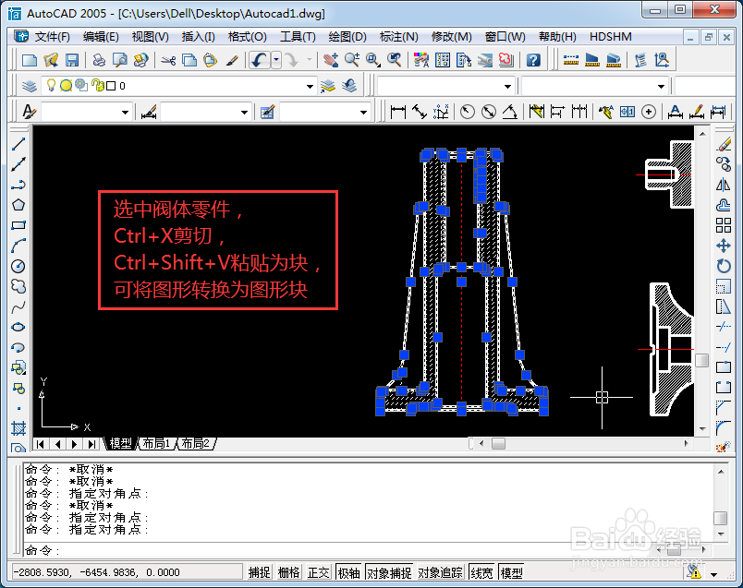743x588 pixels.
Task: Click the Linear Dimension tool
Action: click(x=398, y=113)
